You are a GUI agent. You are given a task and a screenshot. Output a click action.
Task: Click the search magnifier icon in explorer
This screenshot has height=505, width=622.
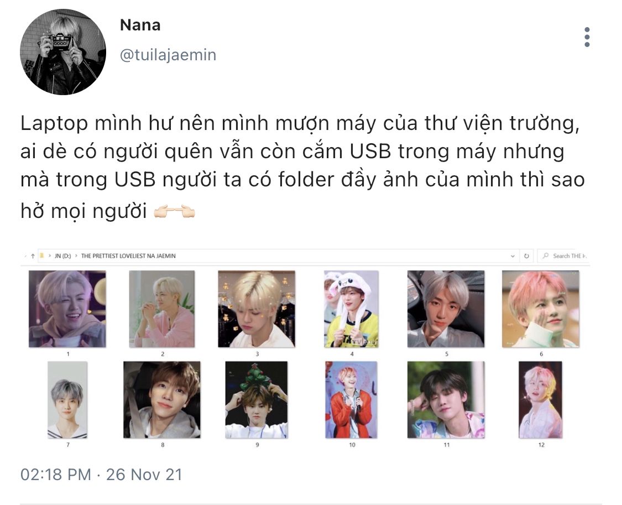[546, 256]
